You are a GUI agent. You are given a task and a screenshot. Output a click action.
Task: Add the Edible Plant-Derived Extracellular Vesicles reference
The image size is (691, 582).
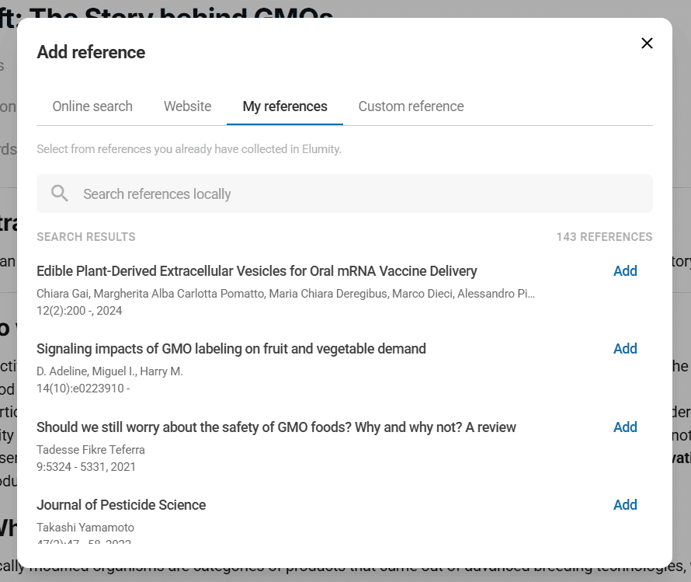624,271
